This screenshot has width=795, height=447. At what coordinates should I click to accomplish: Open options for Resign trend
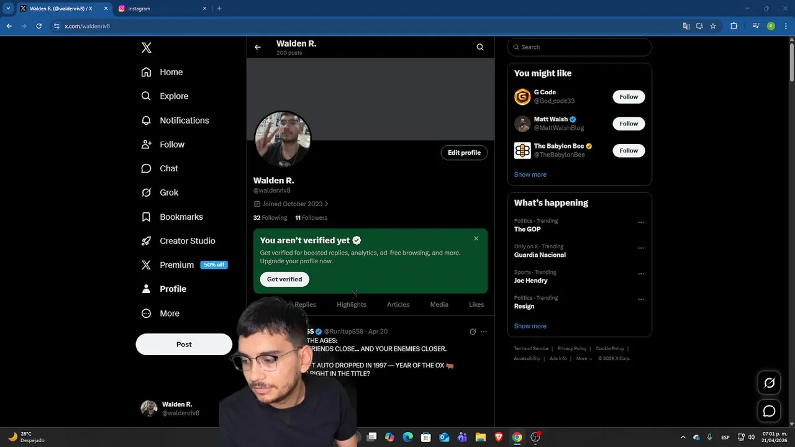pos(641,299)
